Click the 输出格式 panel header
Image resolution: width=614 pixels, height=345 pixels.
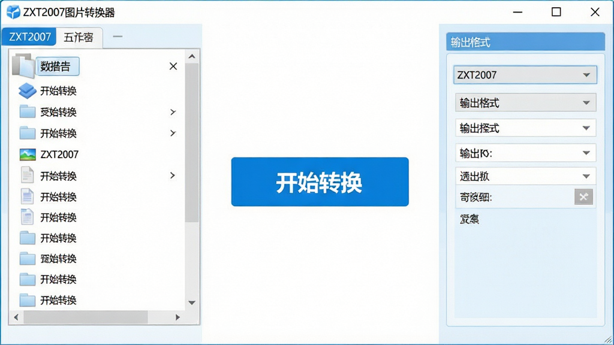point(525,41)
